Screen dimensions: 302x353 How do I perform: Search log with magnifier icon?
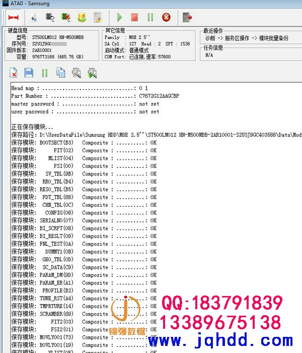click(x=77, y=73)
